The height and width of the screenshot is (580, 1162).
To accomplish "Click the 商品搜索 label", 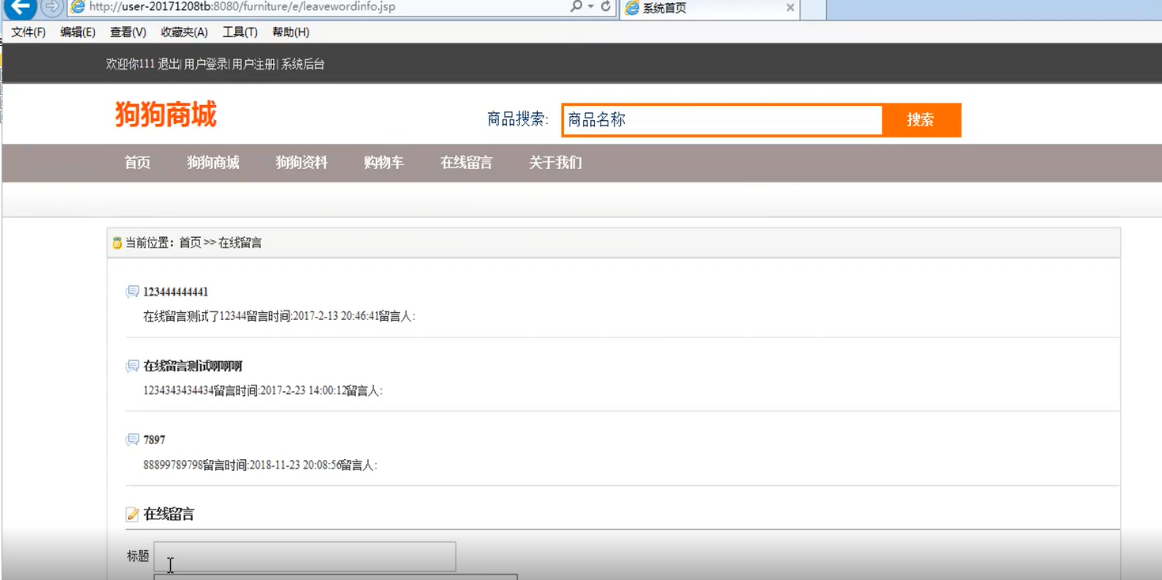I will 517,119.
